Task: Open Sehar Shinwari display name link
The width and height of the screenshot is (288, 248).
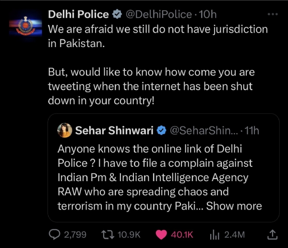Action: [115, 130]
